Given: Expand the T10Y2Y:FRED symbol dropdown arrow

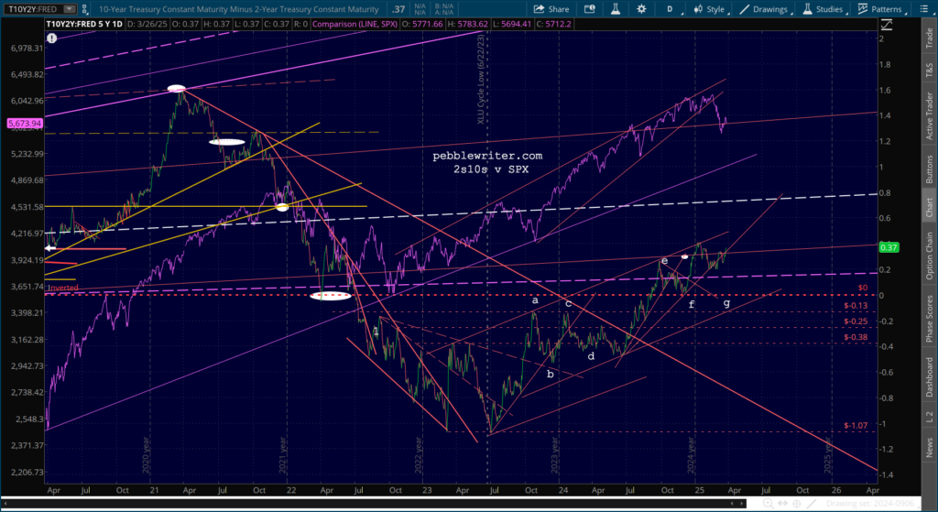Looking at the screenshot, I should 70,9.
